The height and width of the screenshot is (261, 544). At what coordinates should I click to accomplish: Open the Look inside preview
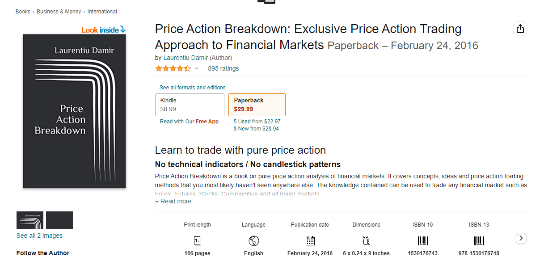(x=104, y=30)
